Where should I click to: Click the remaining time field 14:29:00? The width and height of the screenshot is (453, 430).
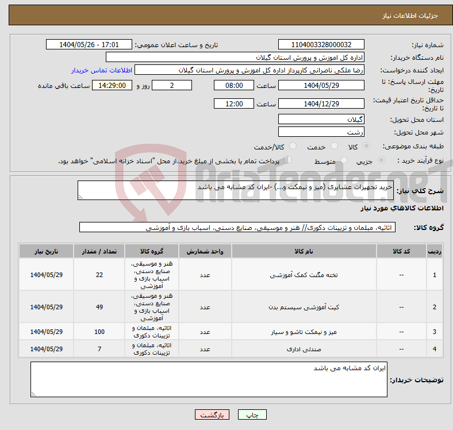pos(112,85)
